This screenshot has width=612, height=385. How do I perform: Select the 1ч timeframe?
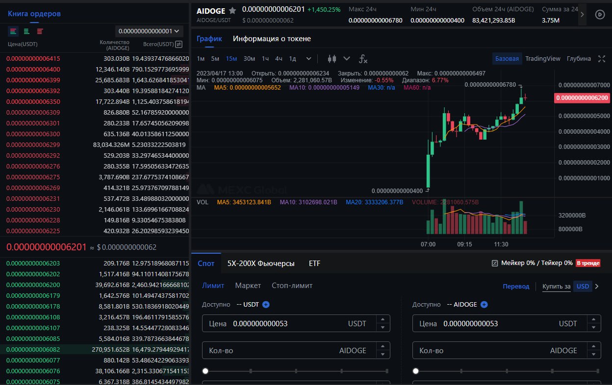(x=265, y=59)
